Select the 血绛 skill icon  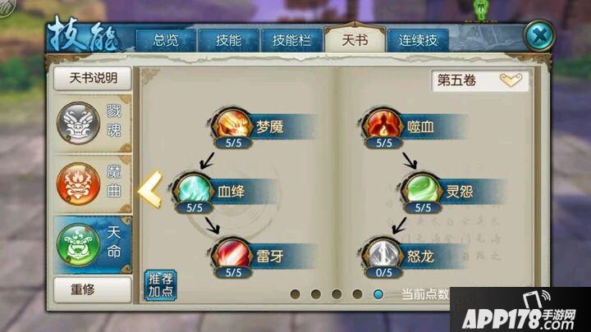(194, 189)
